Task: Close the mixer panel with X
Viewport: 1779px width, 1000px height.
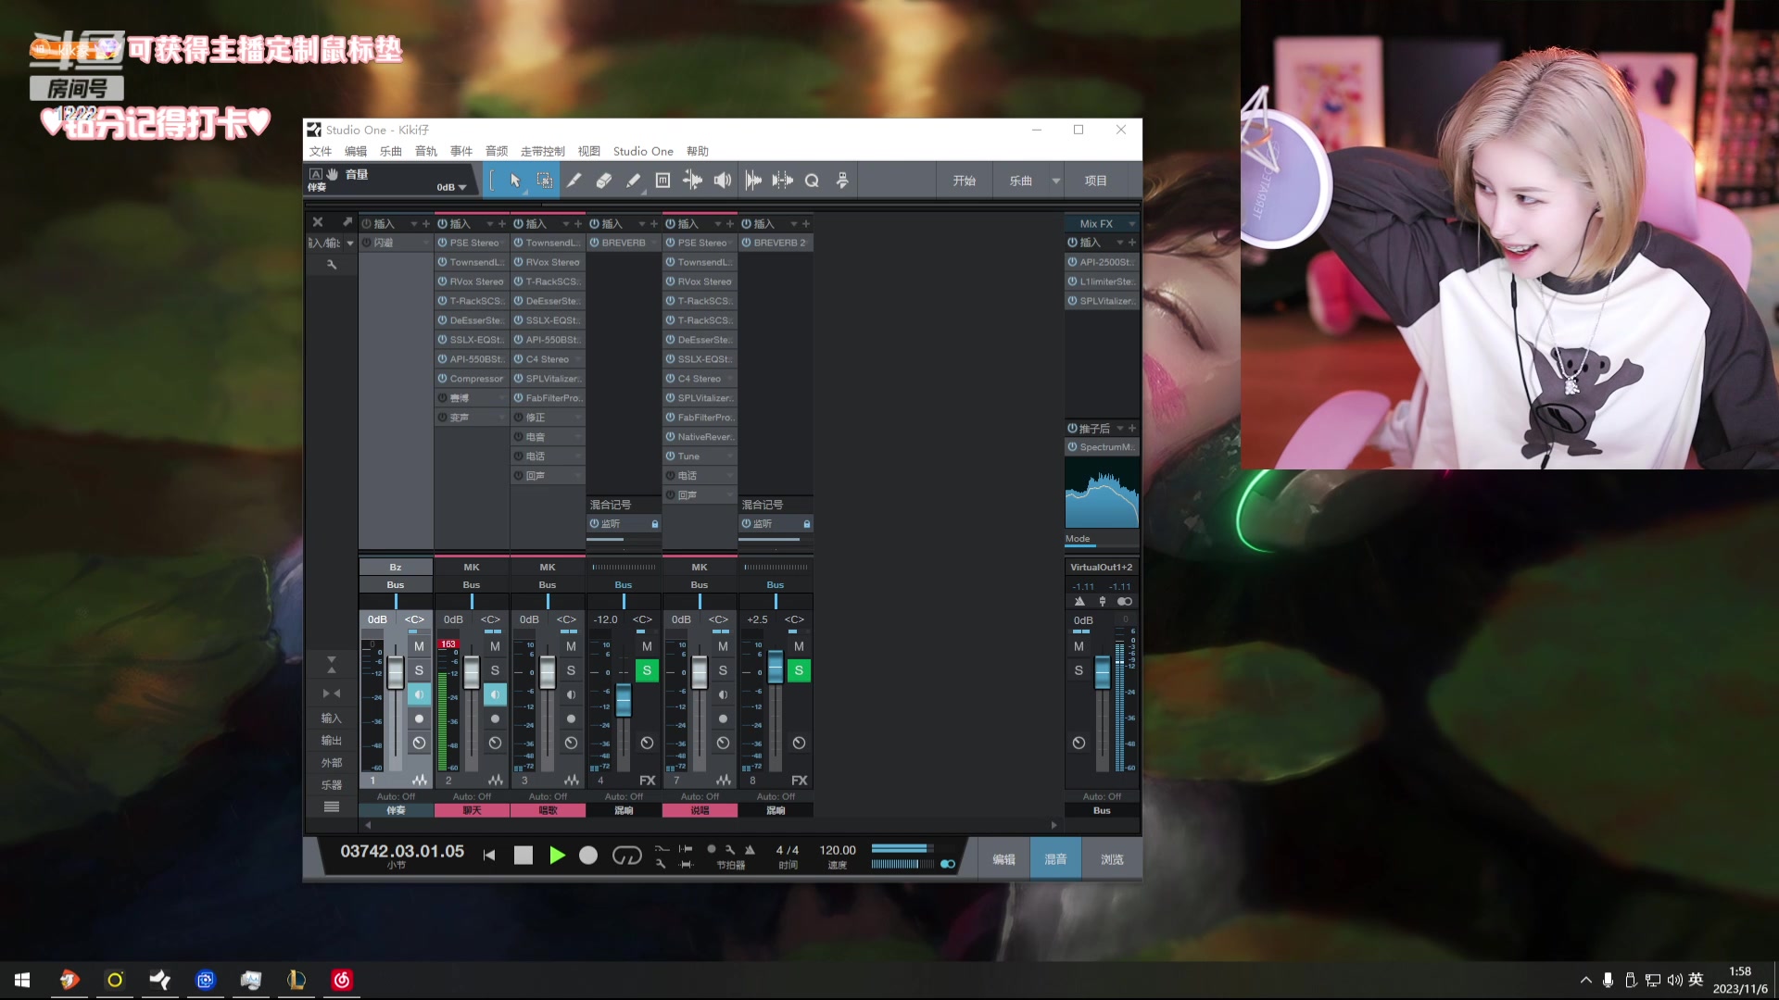Action: tap(318, 222)
